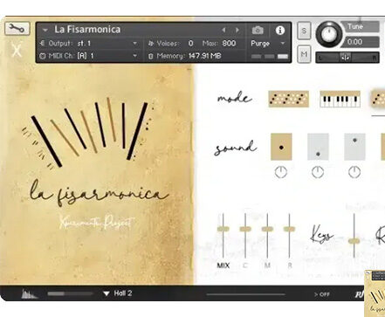Click the long bottom bar slider line
The height and width of the screenshot is (317, 385).
(245, 294)
